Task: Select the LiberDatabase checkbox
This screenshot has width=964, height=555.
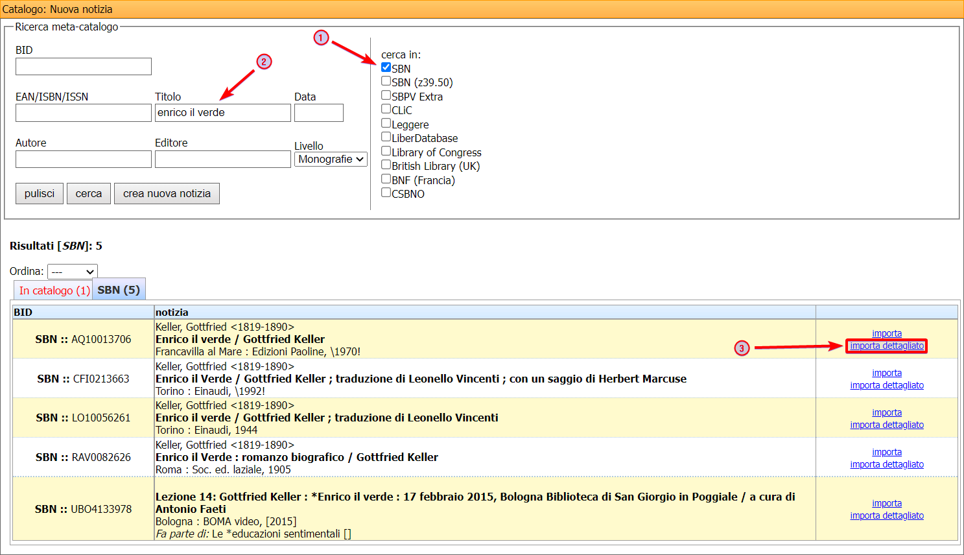Action: 386,137
